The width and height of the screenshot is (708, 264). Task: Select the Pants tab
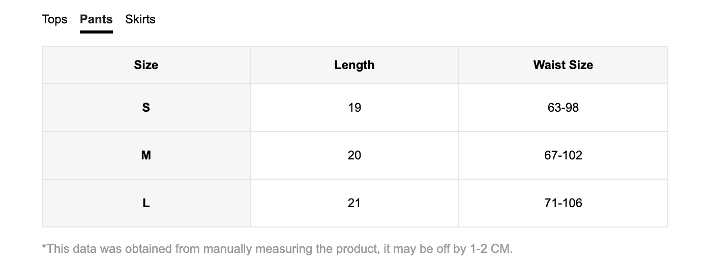96,19
